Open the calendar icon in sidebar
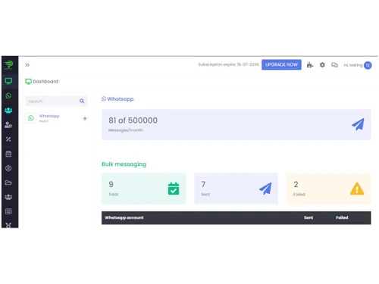 8,154
